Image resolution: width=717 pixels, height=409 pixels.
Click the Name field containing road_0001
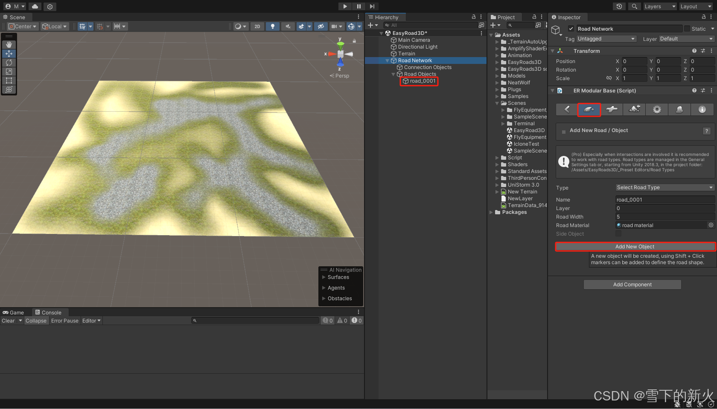[x=665, y=199]
